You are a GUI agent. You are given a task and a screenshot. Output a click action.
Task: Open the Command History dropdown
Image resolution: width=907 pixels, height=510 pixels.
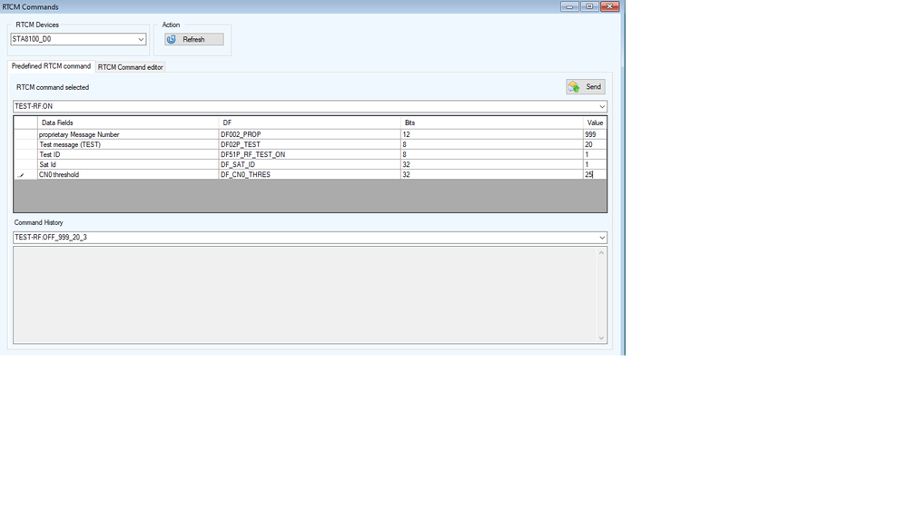click(x=602, y=238)
